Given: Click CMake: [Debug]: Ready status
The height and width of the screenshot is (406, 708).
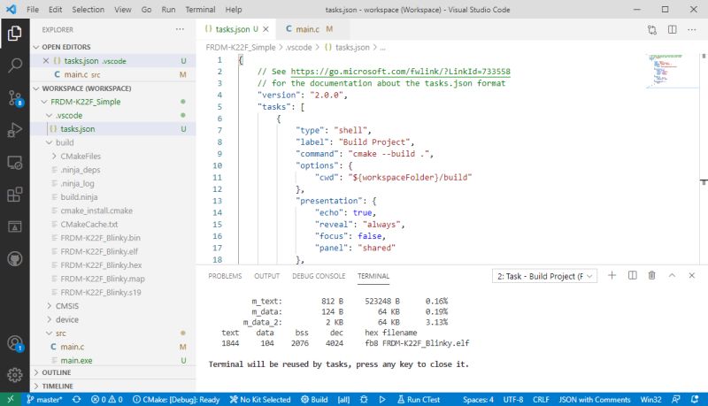Looking at the screenshot, I should 176,399.
